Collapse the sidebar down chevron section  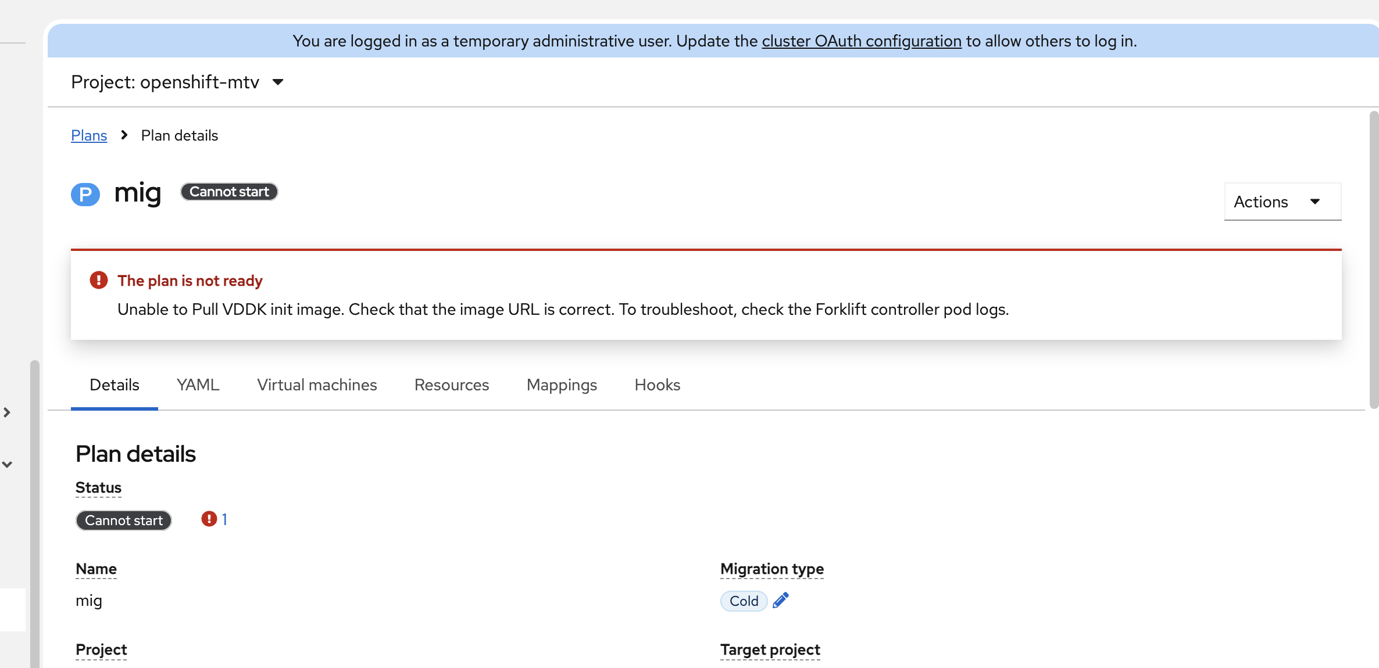point(7,465)
